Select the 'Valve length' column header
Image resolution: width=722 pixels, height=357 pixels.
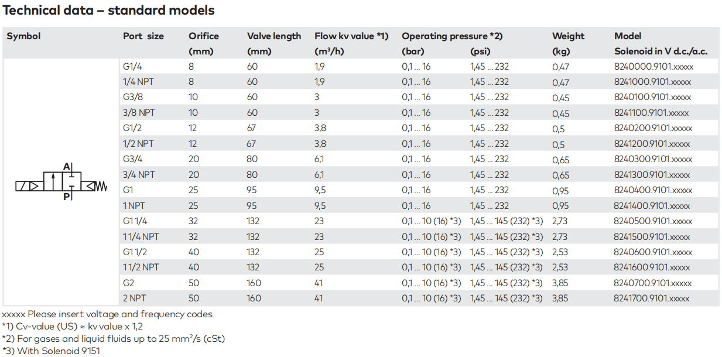click(274, 36)
